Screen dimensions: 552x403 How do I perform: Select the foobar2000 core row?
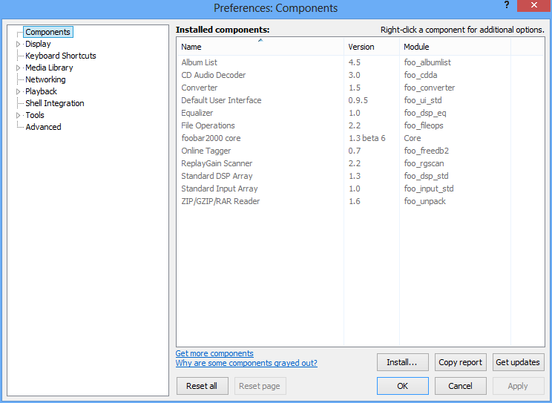pos(361,138)
